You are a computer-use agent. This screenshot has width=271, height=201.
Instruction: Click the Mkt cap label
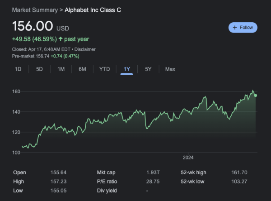(x=106, y=172)
